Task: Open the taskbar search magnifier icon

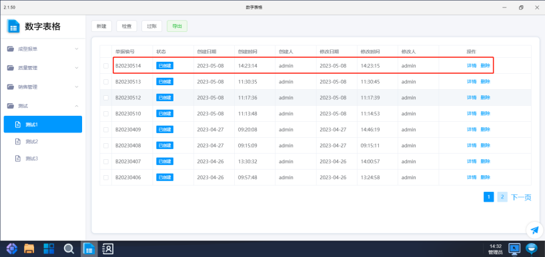Action: pos(69,248)
